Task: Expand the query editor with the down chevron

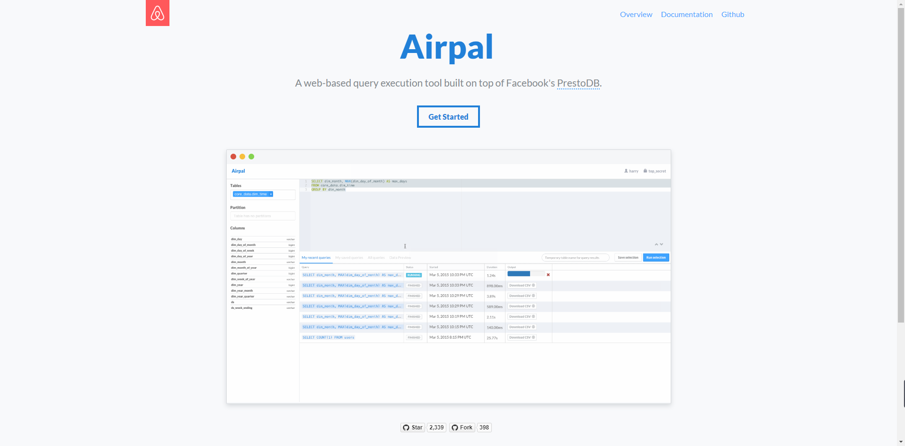Action: point(661,244)
